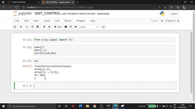Viewport: 195px width, 109px height.
Task: Open the browser profile avatar
Action: coord(184,7)
